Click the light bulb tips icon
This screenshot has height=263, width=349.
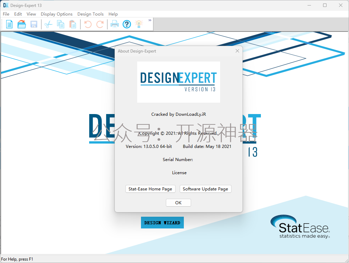coord(139,24)
